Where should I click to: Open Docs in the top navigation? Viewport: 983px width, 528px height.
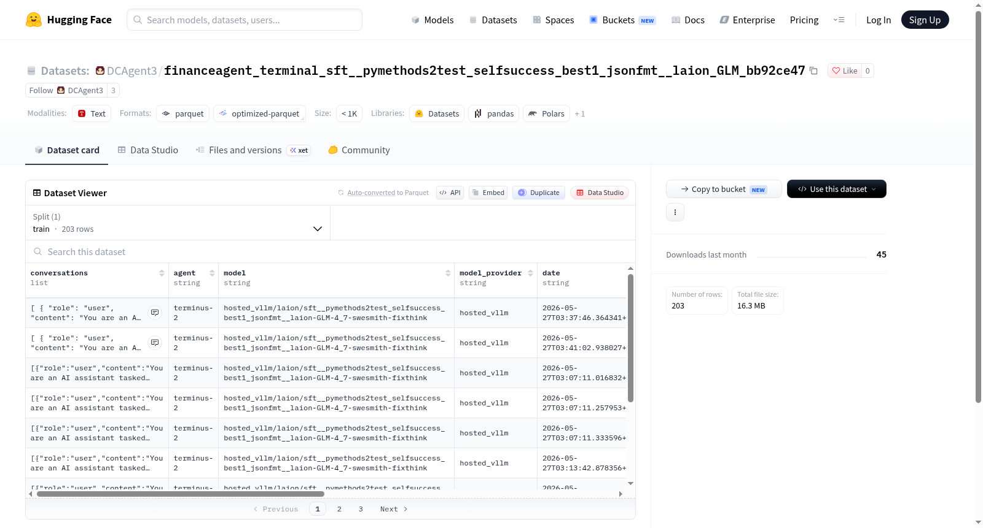click(x=687, y=20)
